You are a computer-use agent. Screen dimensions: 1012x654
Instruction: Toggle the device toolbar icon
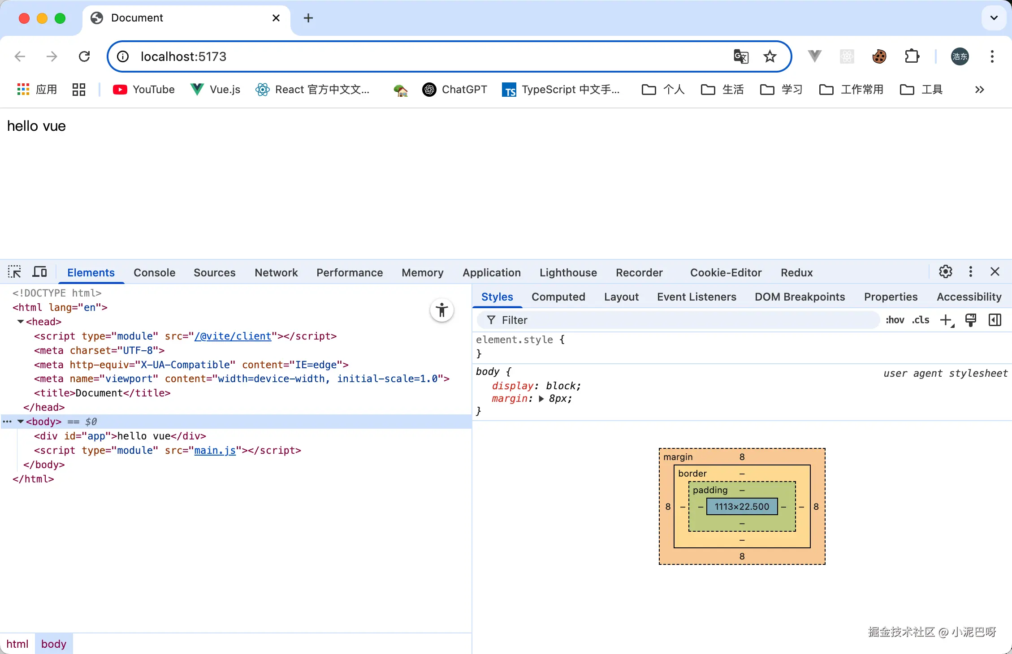(39, 272)
